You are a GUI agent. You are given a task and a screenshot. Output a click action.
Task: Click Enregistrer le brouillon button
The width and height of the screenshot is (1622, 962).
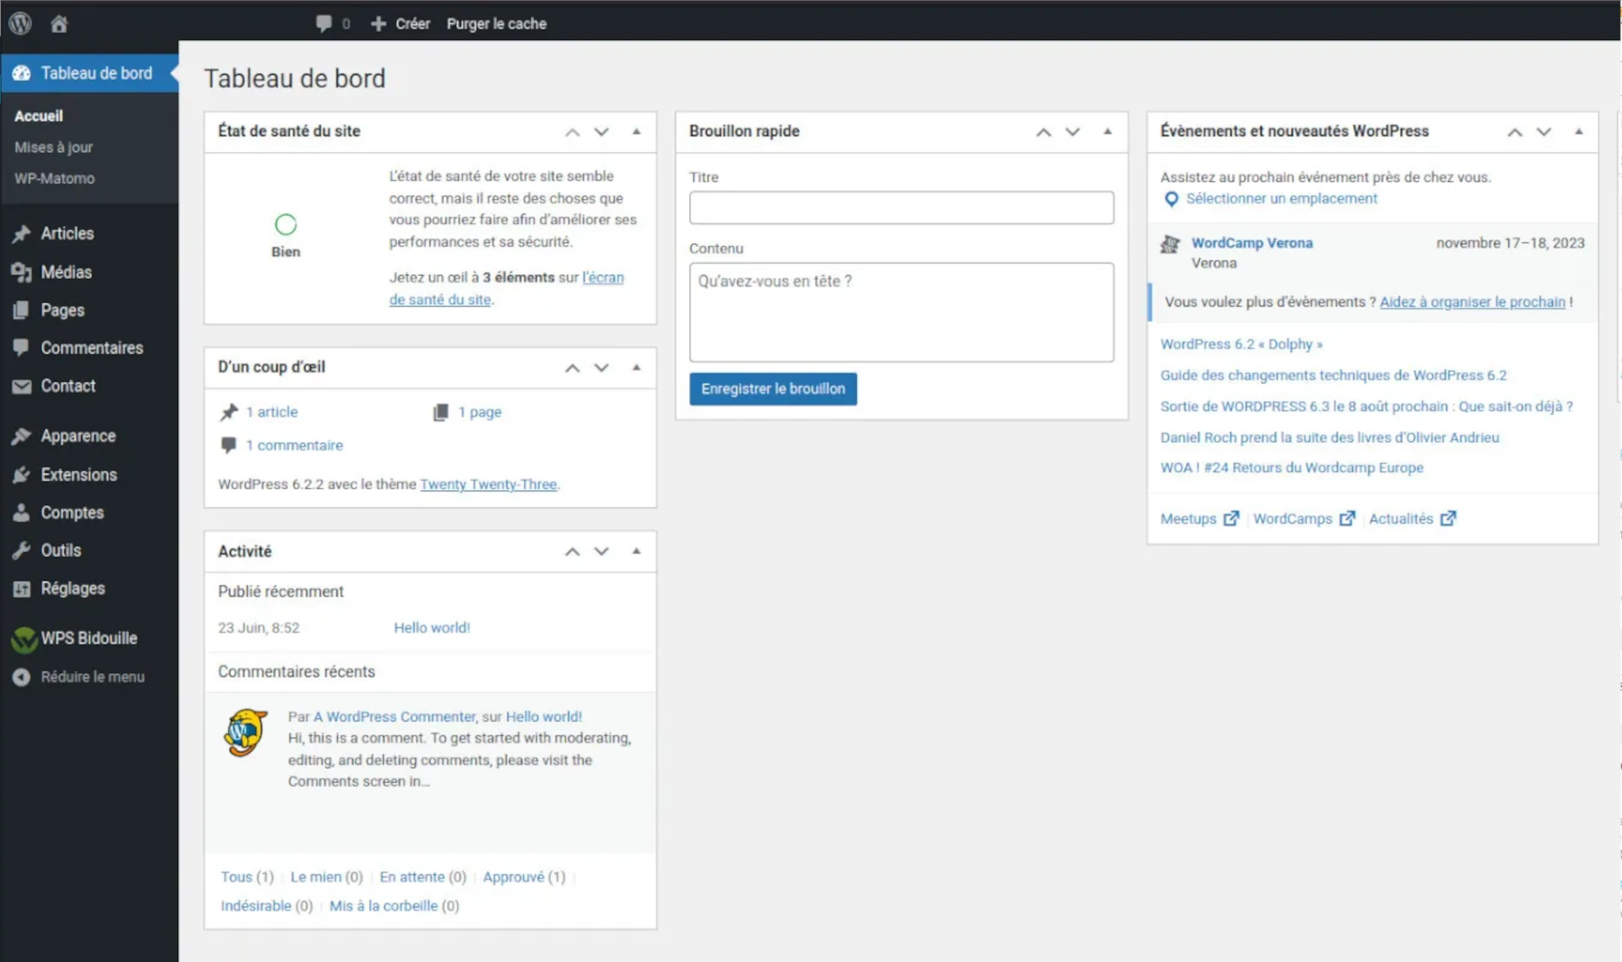pos(772,389)
